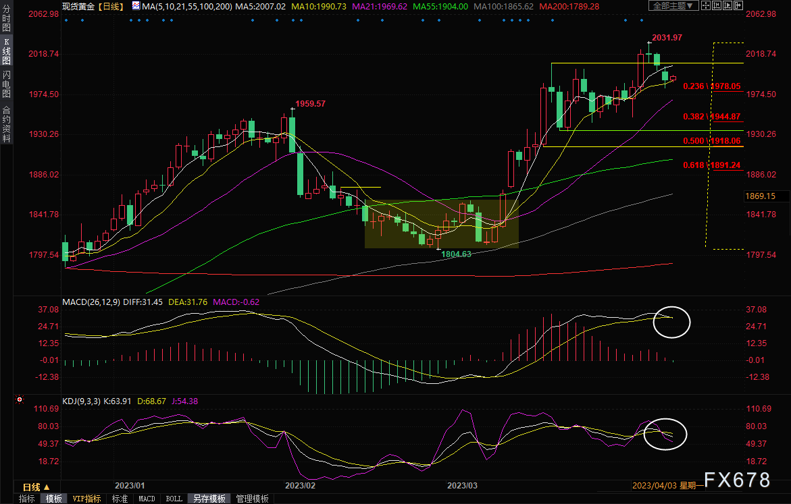Open the 合约资料 side tab

tap(6, 124)
